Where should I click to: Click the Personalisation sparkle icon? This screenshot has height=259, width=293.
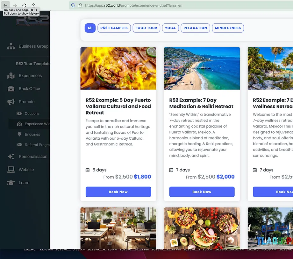pyautogui.click(x=11, y=157)
